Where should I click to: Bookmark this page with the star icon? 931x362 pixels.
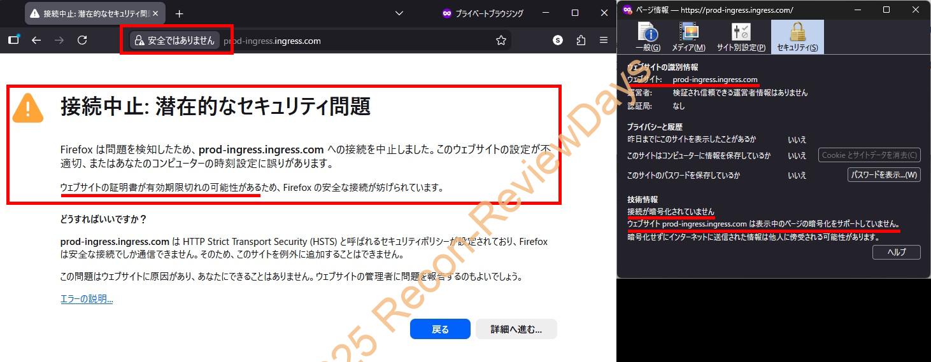[x=501, y=41]
